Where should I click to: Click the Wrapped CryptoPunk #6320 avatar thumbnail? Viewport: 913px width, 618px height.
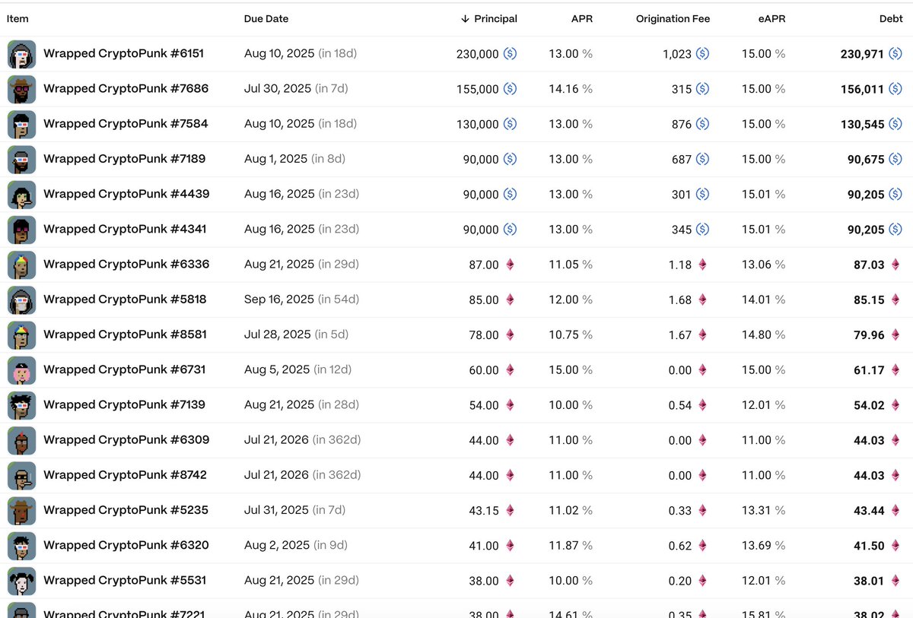[x=21, y=545]
